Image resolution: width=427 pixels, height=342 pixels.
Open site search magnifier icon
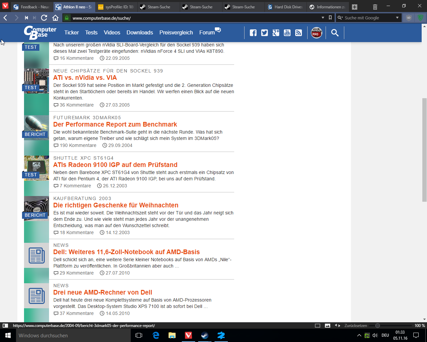pos(335,32)
